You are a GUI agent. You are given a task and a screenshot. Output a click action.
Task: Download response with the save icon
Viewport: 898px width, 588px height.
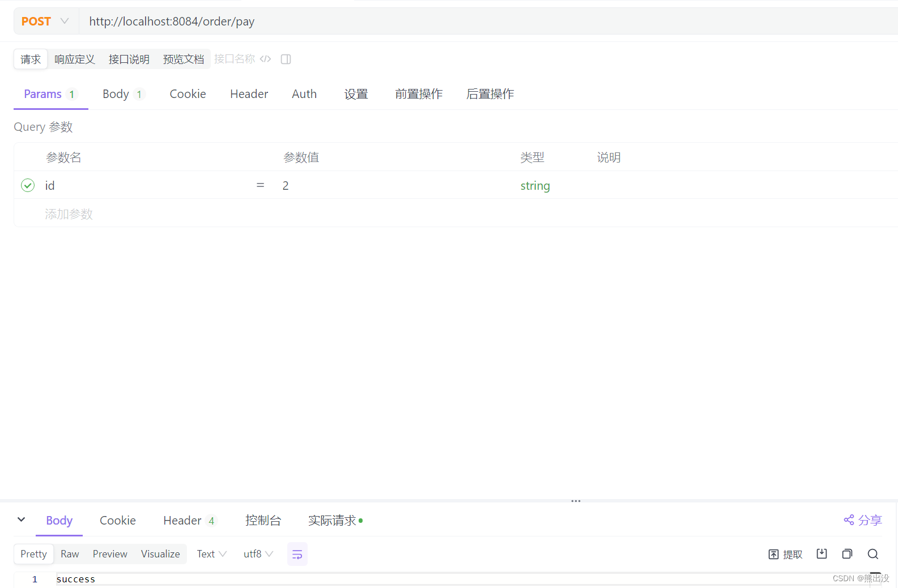coord(822,554)
